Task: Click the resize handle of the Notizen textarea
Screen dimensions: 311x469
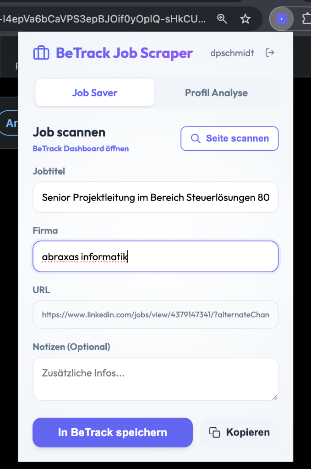Action: pos(275,398)
